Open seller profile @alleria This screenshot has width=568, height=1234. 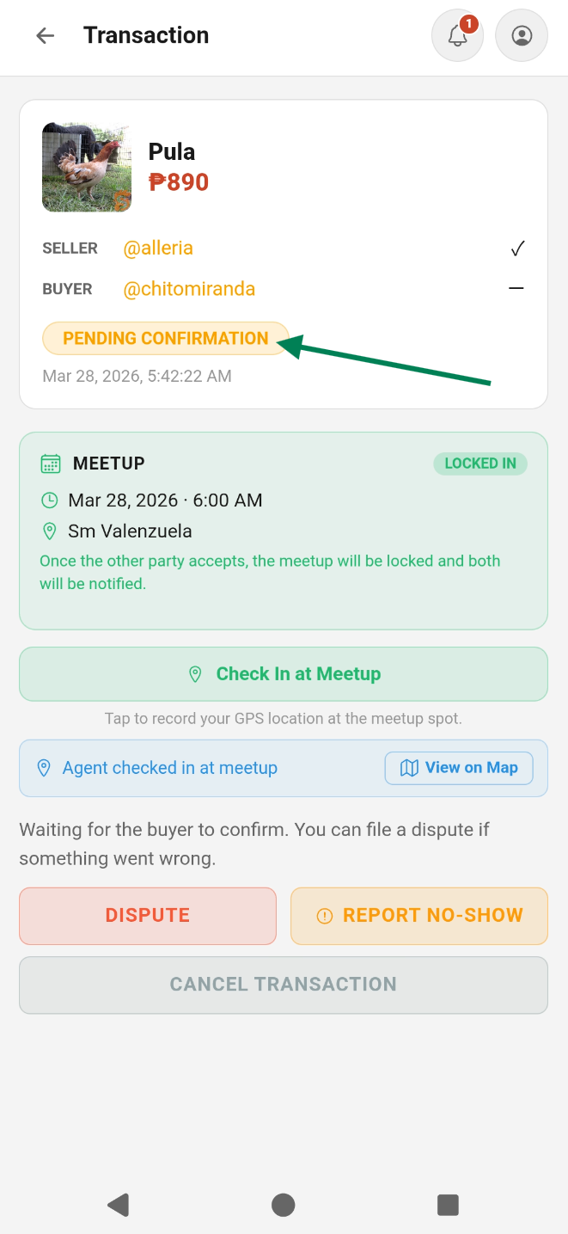click(x=158, y=249)
